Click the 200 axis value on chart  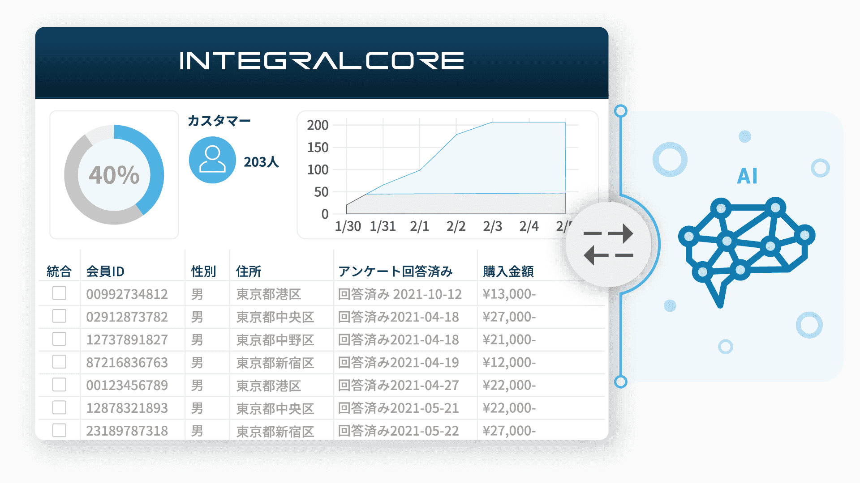tap(318, 125)
